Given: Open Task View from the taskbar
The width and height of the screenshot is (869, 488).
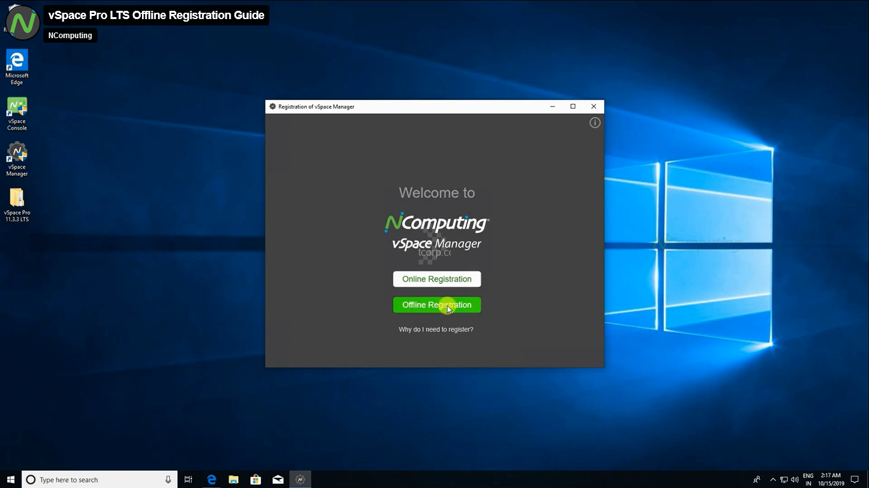Looking at the screenshot, I should click(188, 480).
